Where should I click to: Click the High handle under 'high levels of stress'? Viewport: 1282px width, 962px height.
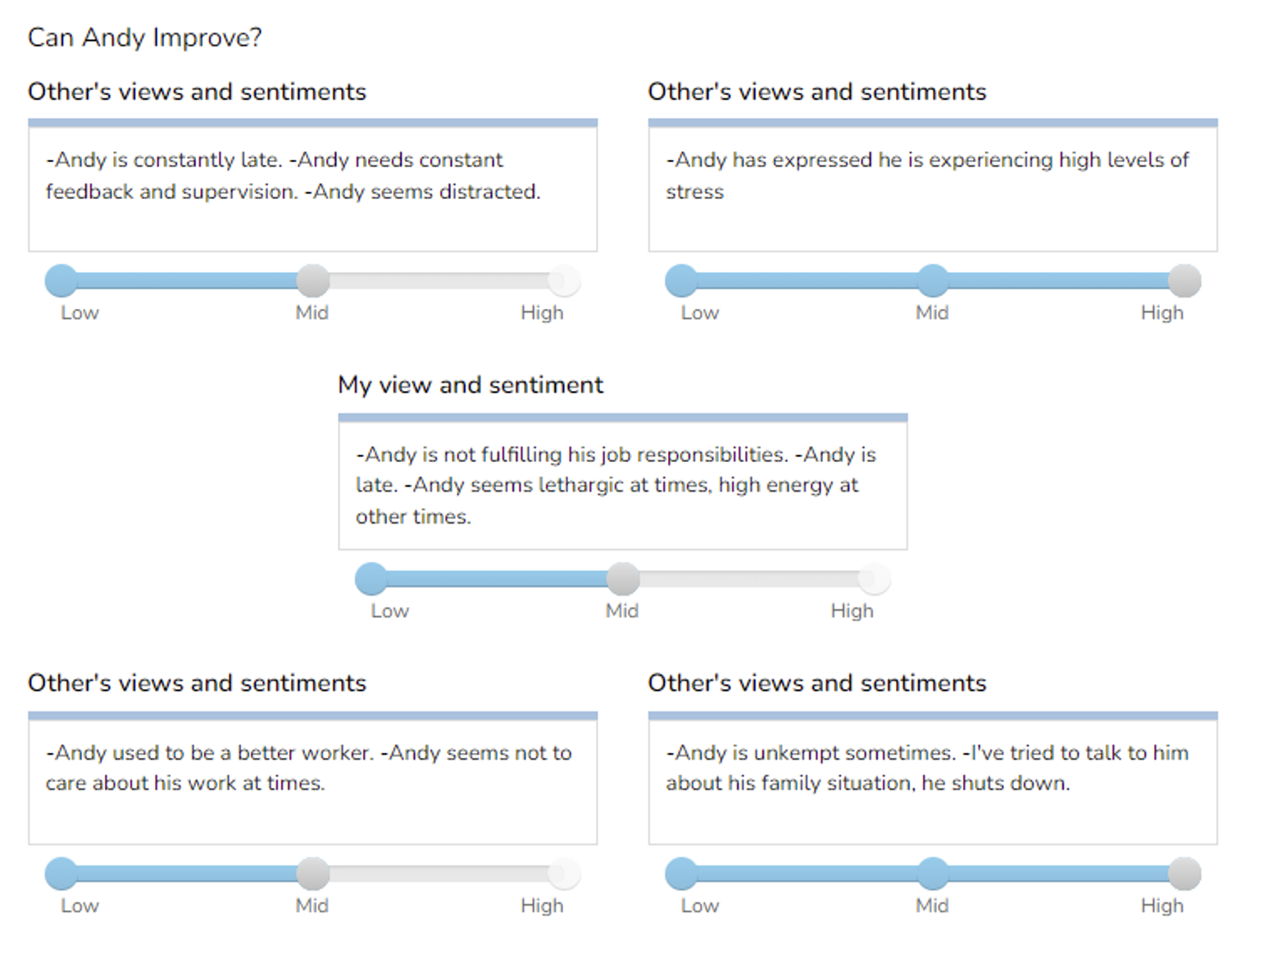pos(1184,281)
